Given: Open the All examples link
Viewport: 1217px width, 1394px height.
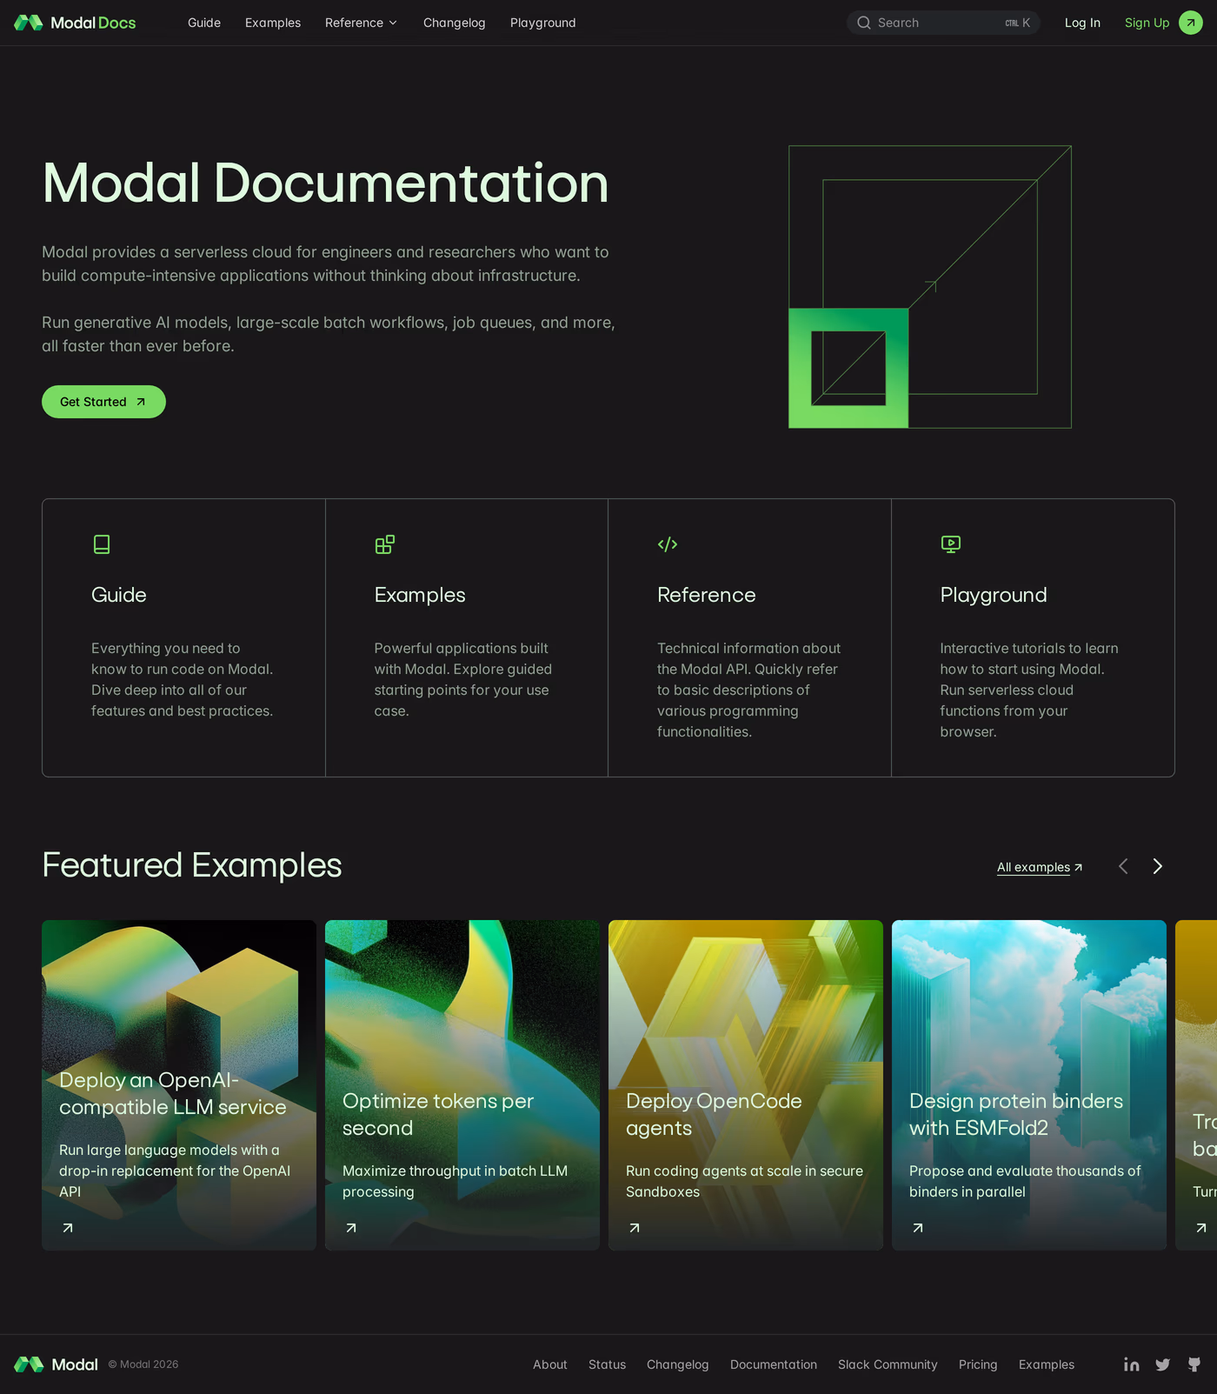Looking at the screenshot, I should (1040, 867).
